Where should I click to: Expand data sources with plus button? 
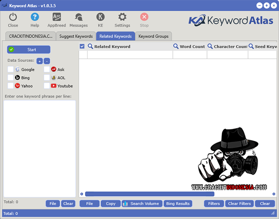click(39, 61)
